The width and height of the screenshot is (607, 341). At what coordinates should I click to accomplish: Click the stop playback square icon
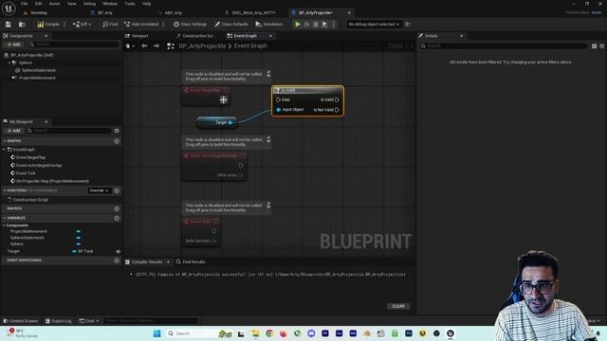tap(316, 25)
